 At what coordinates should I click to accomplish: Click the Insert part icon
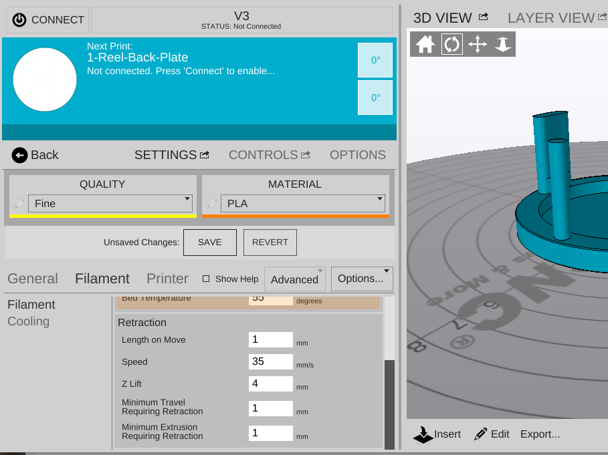[x=422, y=434]
